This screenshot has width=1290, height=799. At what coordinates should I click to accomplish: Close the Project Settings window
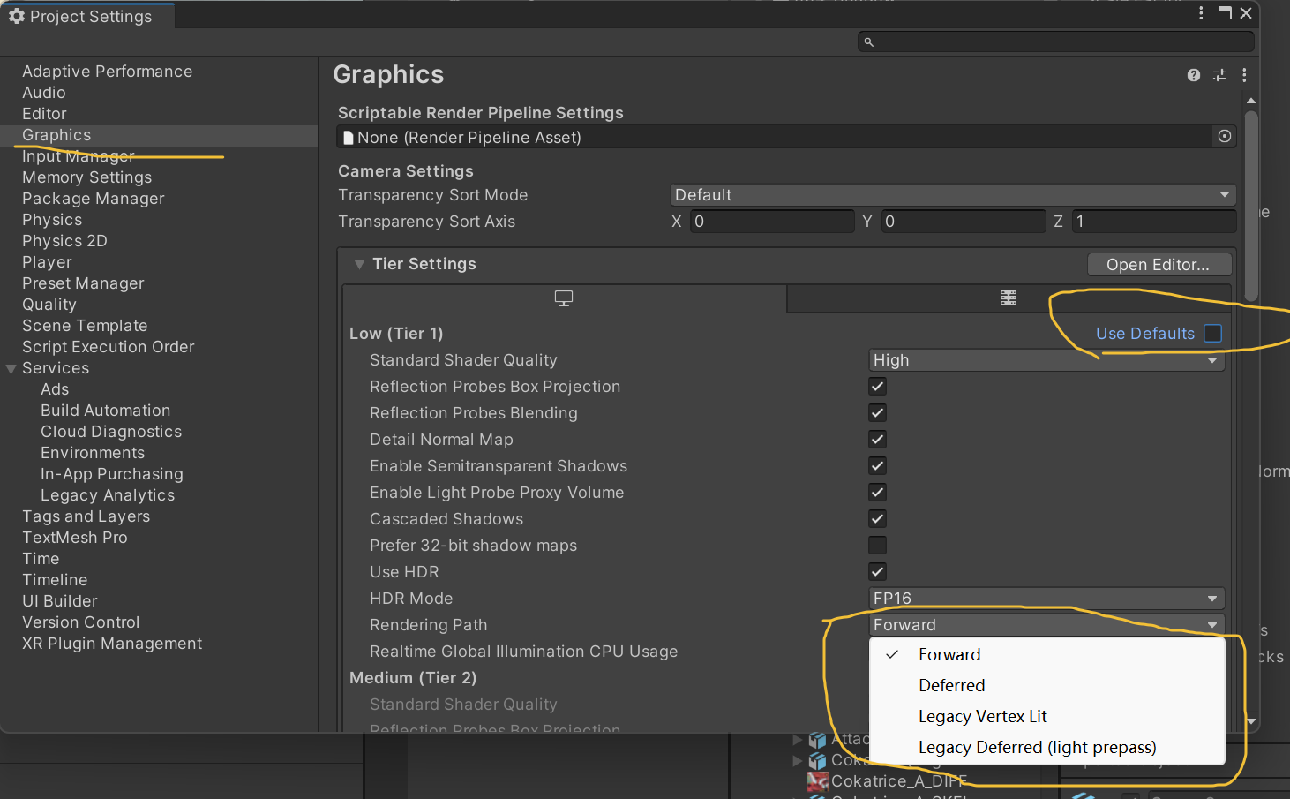[1246, 13]
